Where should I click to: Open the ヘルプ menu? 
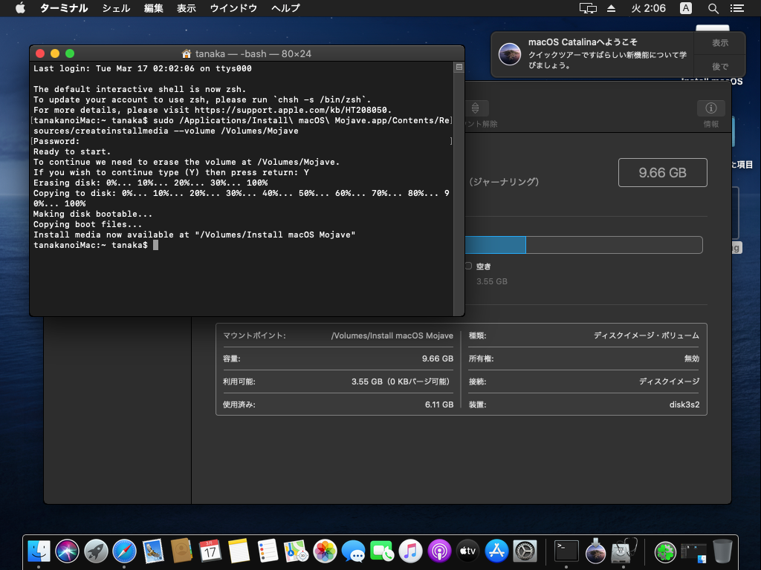tap(285, 8)
